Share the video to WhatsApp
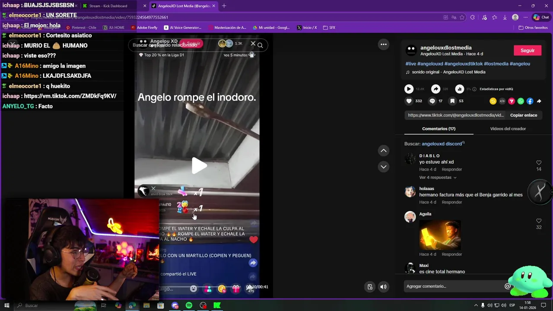This screenshot has width=553, height=311. [x=521, y=101]
